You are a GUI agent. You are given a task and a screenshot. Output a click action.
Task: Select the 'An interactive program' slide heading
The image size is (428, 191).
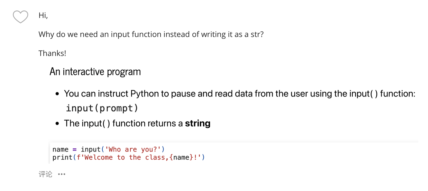(x=95, y=72)
